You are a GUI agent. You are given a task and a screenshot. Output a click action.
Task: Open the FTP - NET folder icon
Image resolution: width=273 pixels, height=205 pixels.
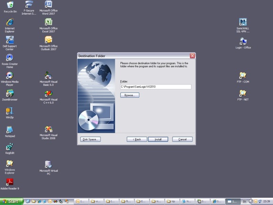pos(243,95)
